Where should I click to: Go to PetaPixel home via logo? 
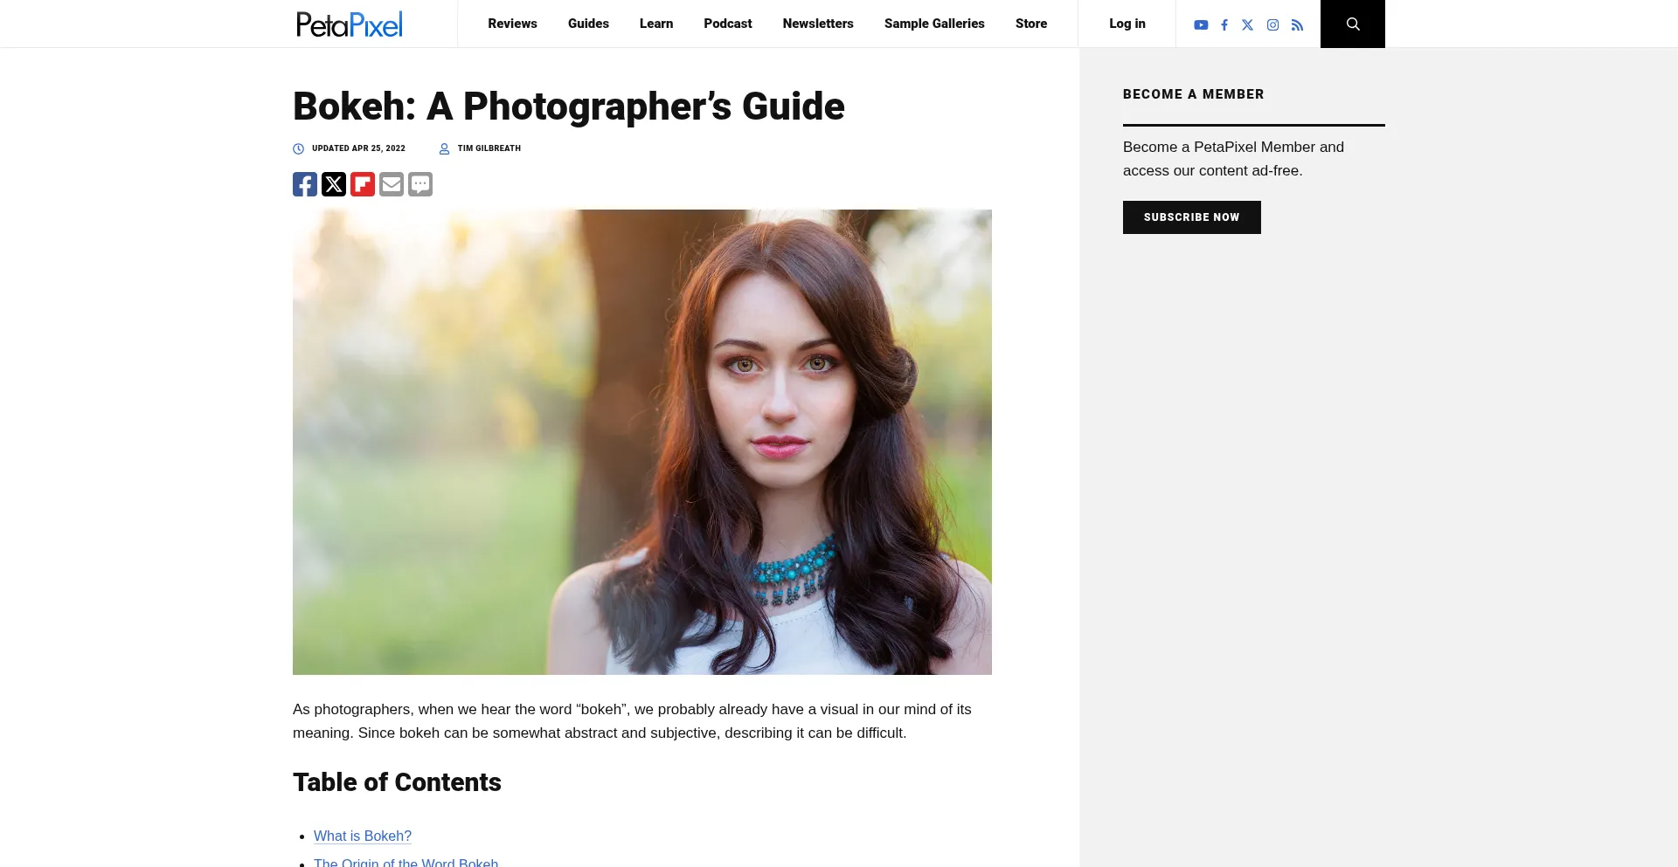click(350, 24)
